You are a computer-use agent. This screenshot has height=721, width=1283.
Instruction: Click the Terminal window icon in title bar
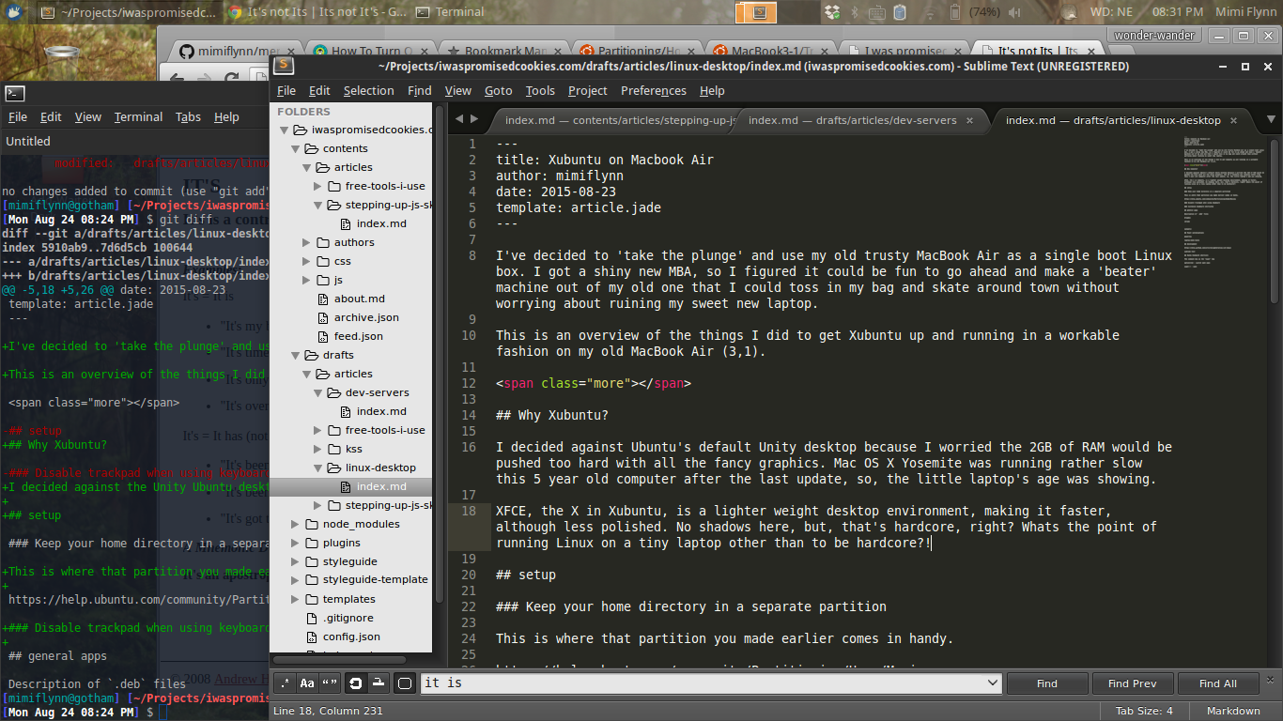[14, 92]
